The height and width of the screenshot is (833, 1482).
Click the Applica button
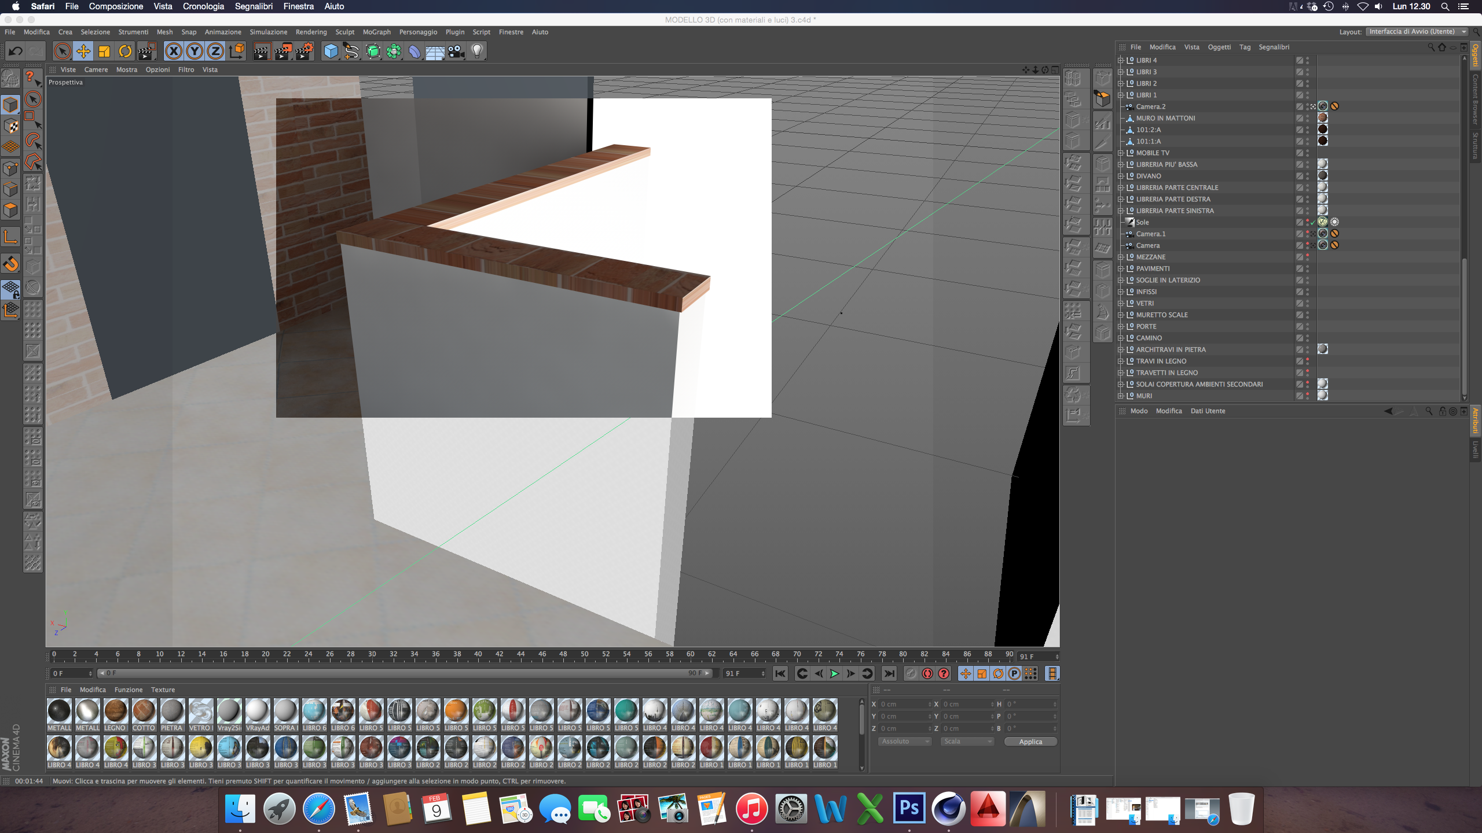(x=1030, y=742)
